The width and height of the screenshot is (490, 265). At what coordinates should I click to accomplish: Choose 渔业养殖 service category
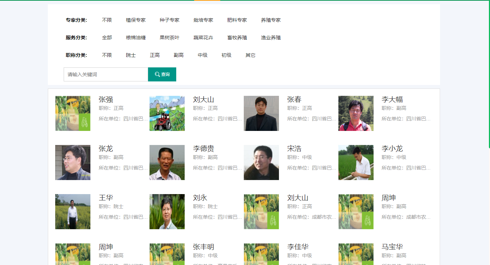[x=271, y=38]
